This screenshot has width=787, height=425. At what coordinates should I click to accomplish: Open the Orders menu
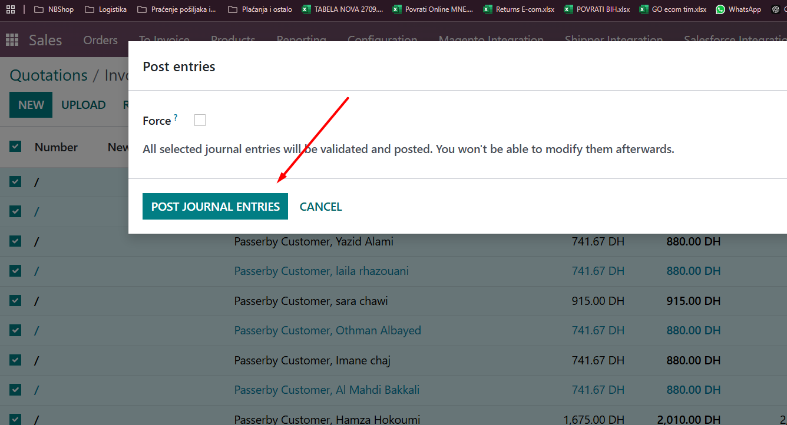[100, 40]
